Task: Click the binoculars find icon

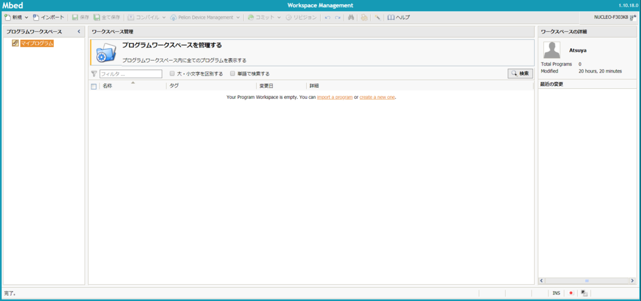Action: (x=351, y=18)
